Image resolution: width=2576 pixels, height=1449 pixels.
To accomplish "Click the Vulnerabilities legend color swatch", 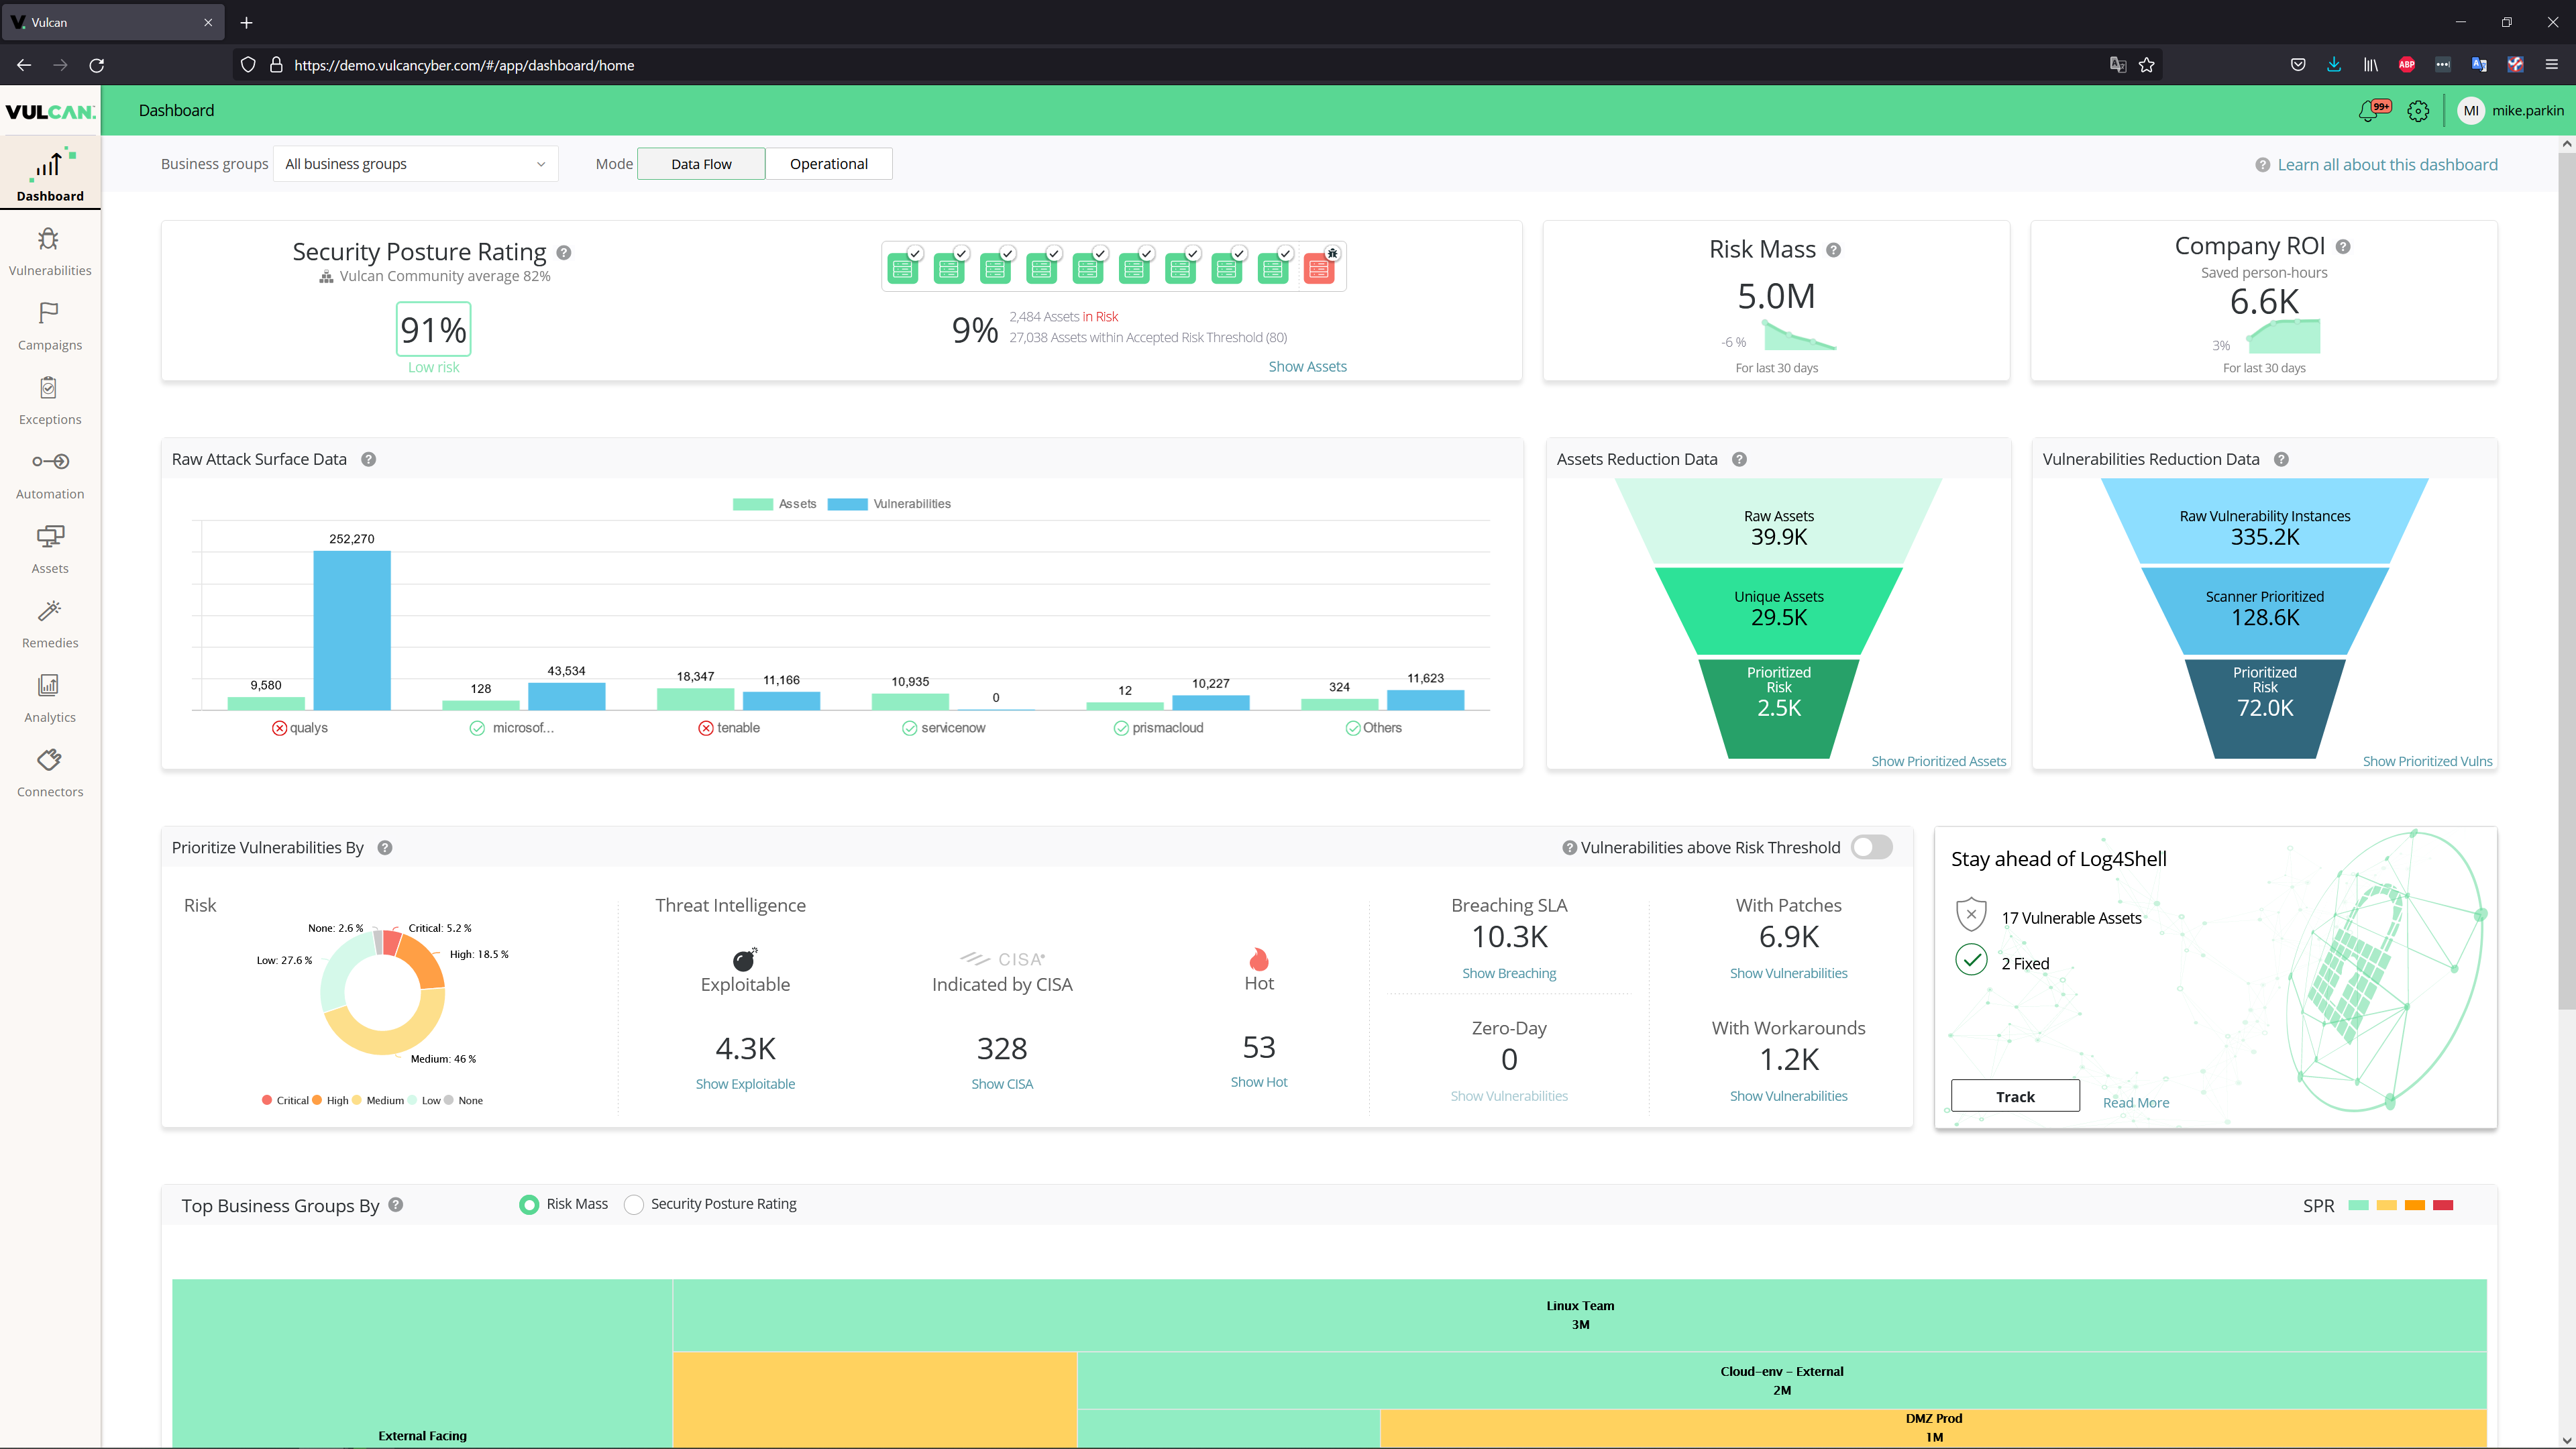I will 847,504.
